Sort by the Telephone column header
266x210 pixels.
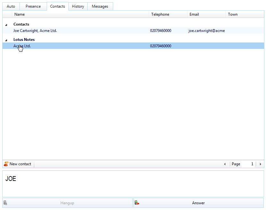point(168,14)
